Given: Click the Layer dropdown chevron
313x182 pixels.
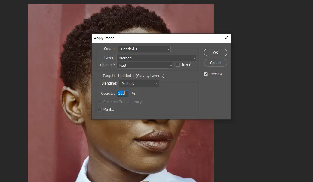Looking at the screenshot, I should [x=194, y=58].
